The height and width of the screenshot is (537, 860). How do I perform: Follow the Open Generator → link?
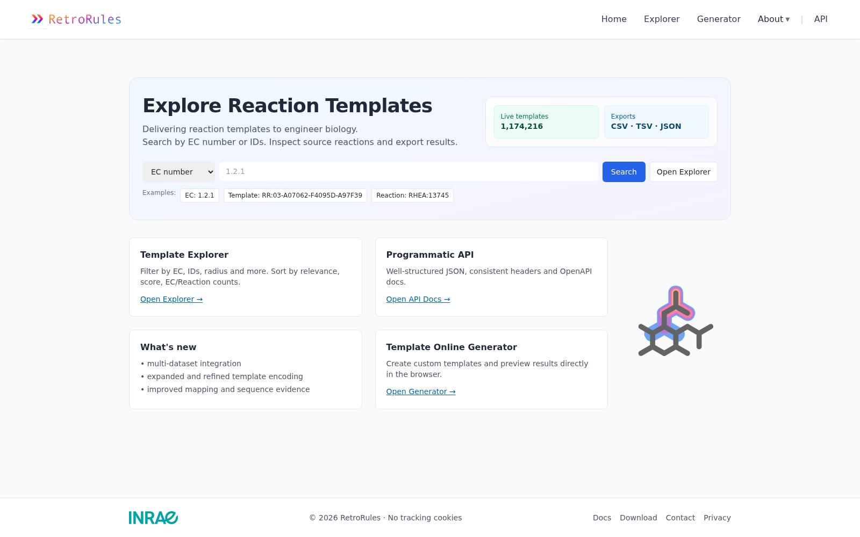(421, 391)
